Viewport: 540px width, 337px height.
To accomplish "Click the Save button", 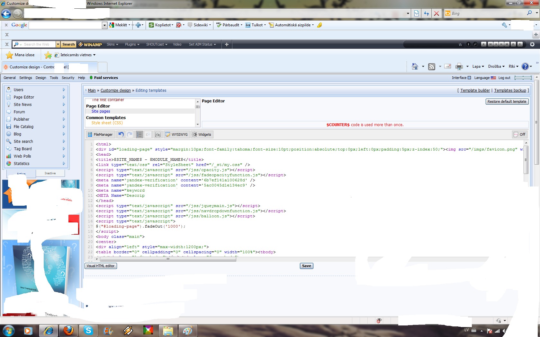I will (x=307, y=266).
